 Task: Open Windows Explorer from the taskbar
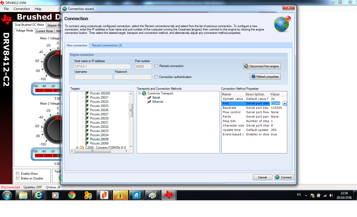pyautogui.click(x=23, y=195)
